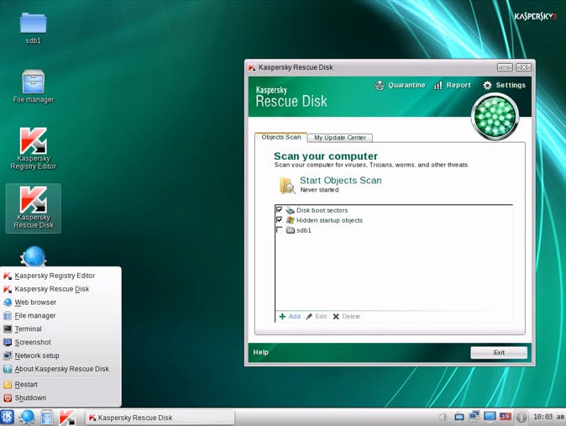Select Hidden startup objects list row text
The image size is (566, 426).
coord(329,220)
